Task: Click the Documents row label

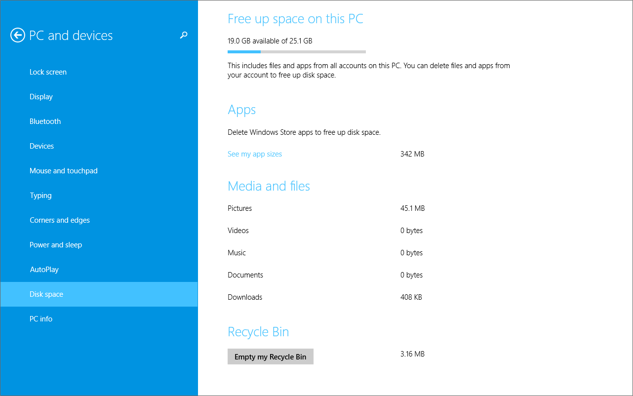Action: 245,275
